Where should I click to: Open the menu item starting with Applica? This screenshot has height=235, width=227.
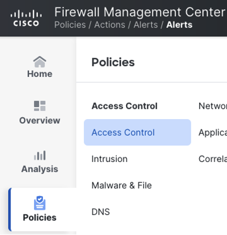point(213,132)
